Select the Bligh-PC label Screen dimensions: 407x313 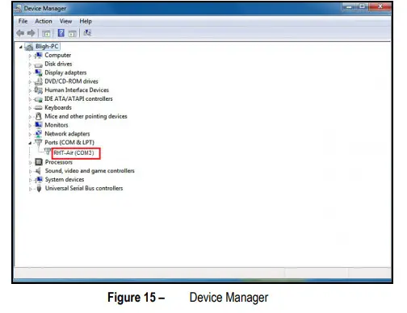pos(47,47)
